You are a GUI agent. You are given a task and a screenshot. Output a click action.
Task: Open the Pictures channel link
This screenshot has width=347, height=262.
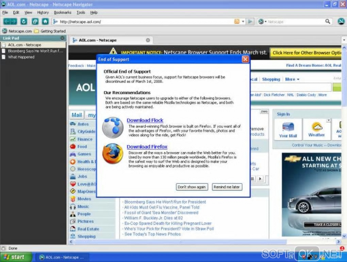point(85,221)
